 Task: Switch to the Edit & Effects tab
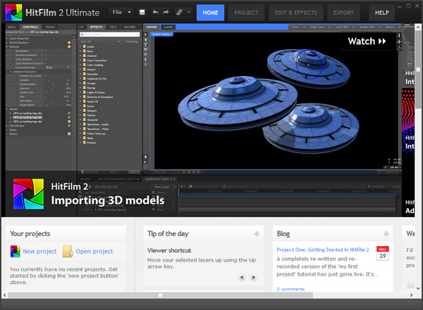(x=296, y=13)
